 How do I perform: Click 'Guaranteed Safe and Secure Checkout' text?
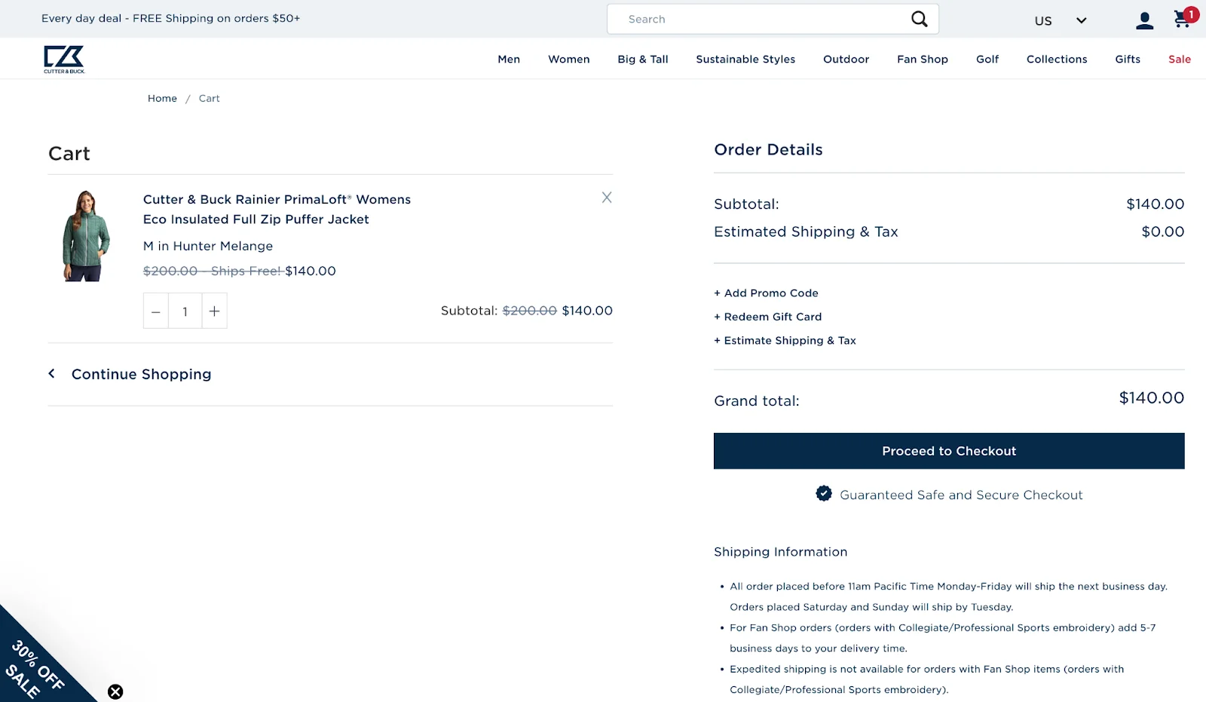coord(961,495)
